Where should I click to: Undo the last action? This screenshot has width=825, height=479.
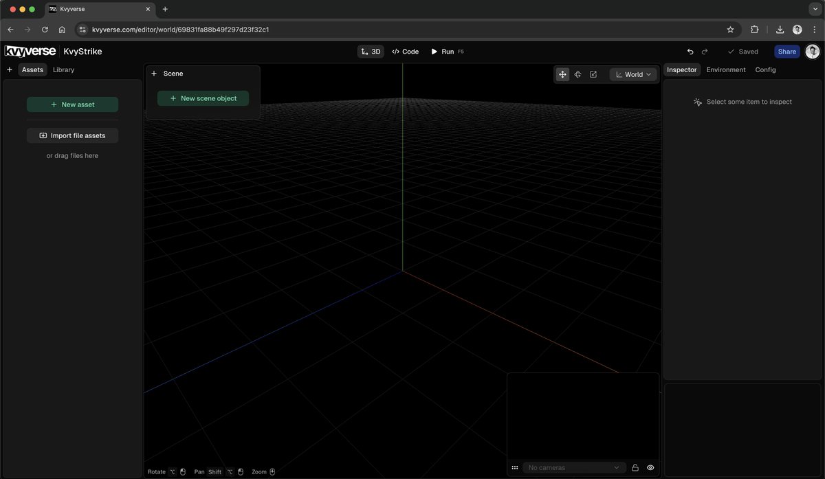(x=690, y=52)
